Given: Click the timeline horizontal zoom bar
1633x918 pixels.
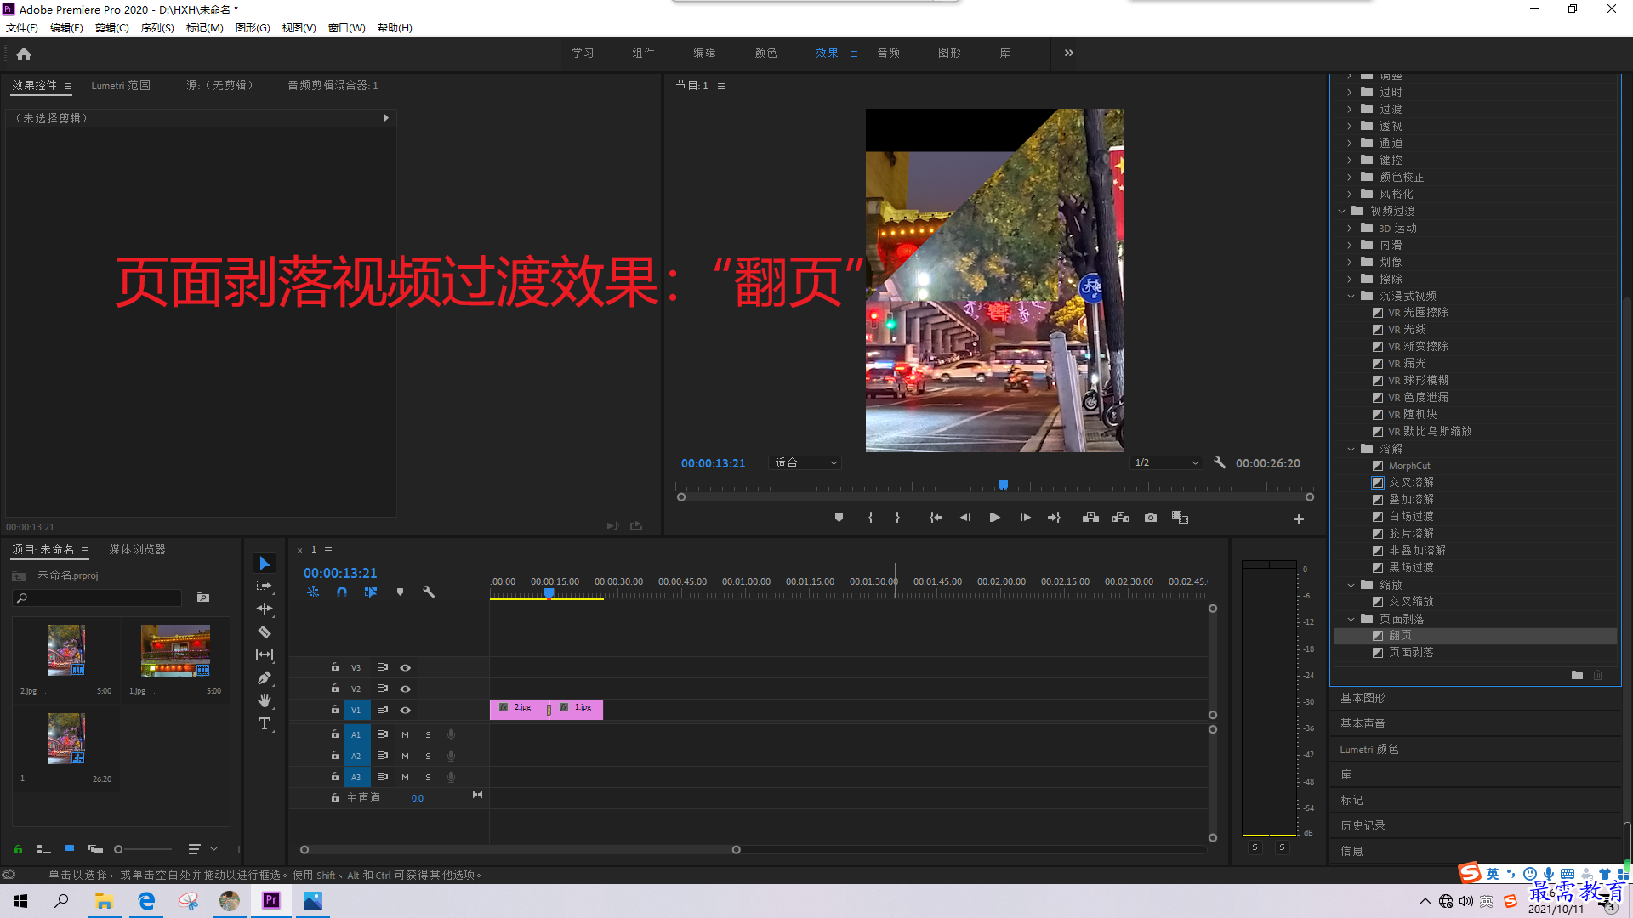Looking at the screenshot, I should coord(521,850).
